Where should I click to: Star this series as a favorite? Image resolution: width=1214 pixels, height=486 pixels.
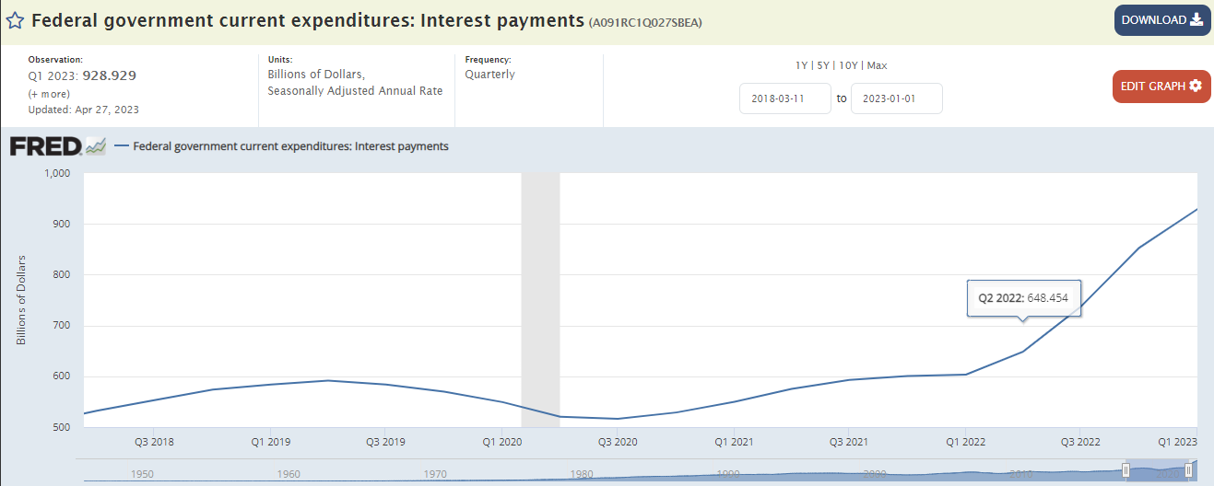[x=16, y=20]
